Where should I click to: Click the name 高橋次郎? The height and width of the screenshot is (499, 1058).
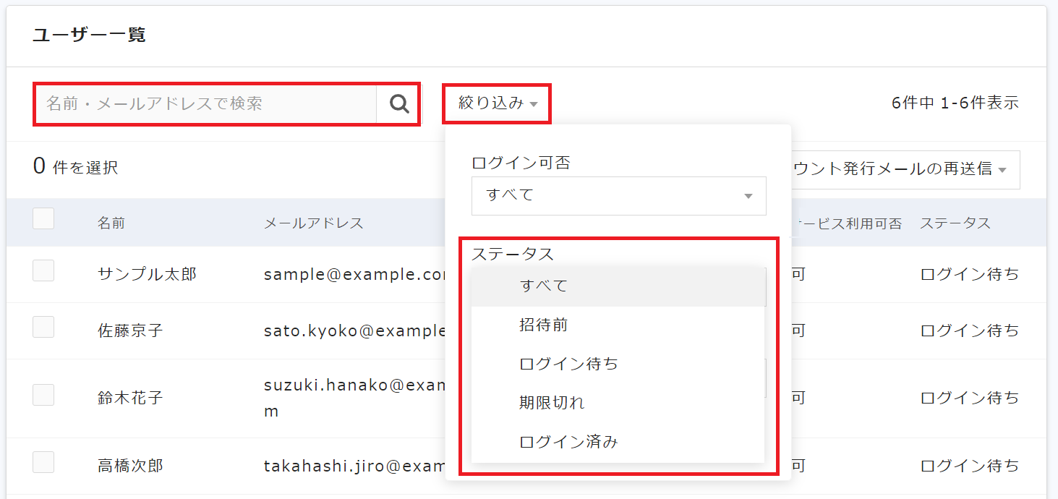[130, 466]
